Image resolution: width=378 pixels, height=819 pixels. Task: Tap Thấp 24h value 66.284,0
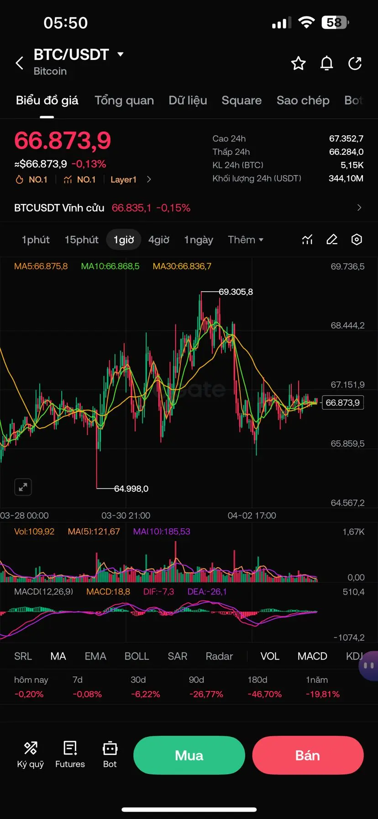[346, 152]
